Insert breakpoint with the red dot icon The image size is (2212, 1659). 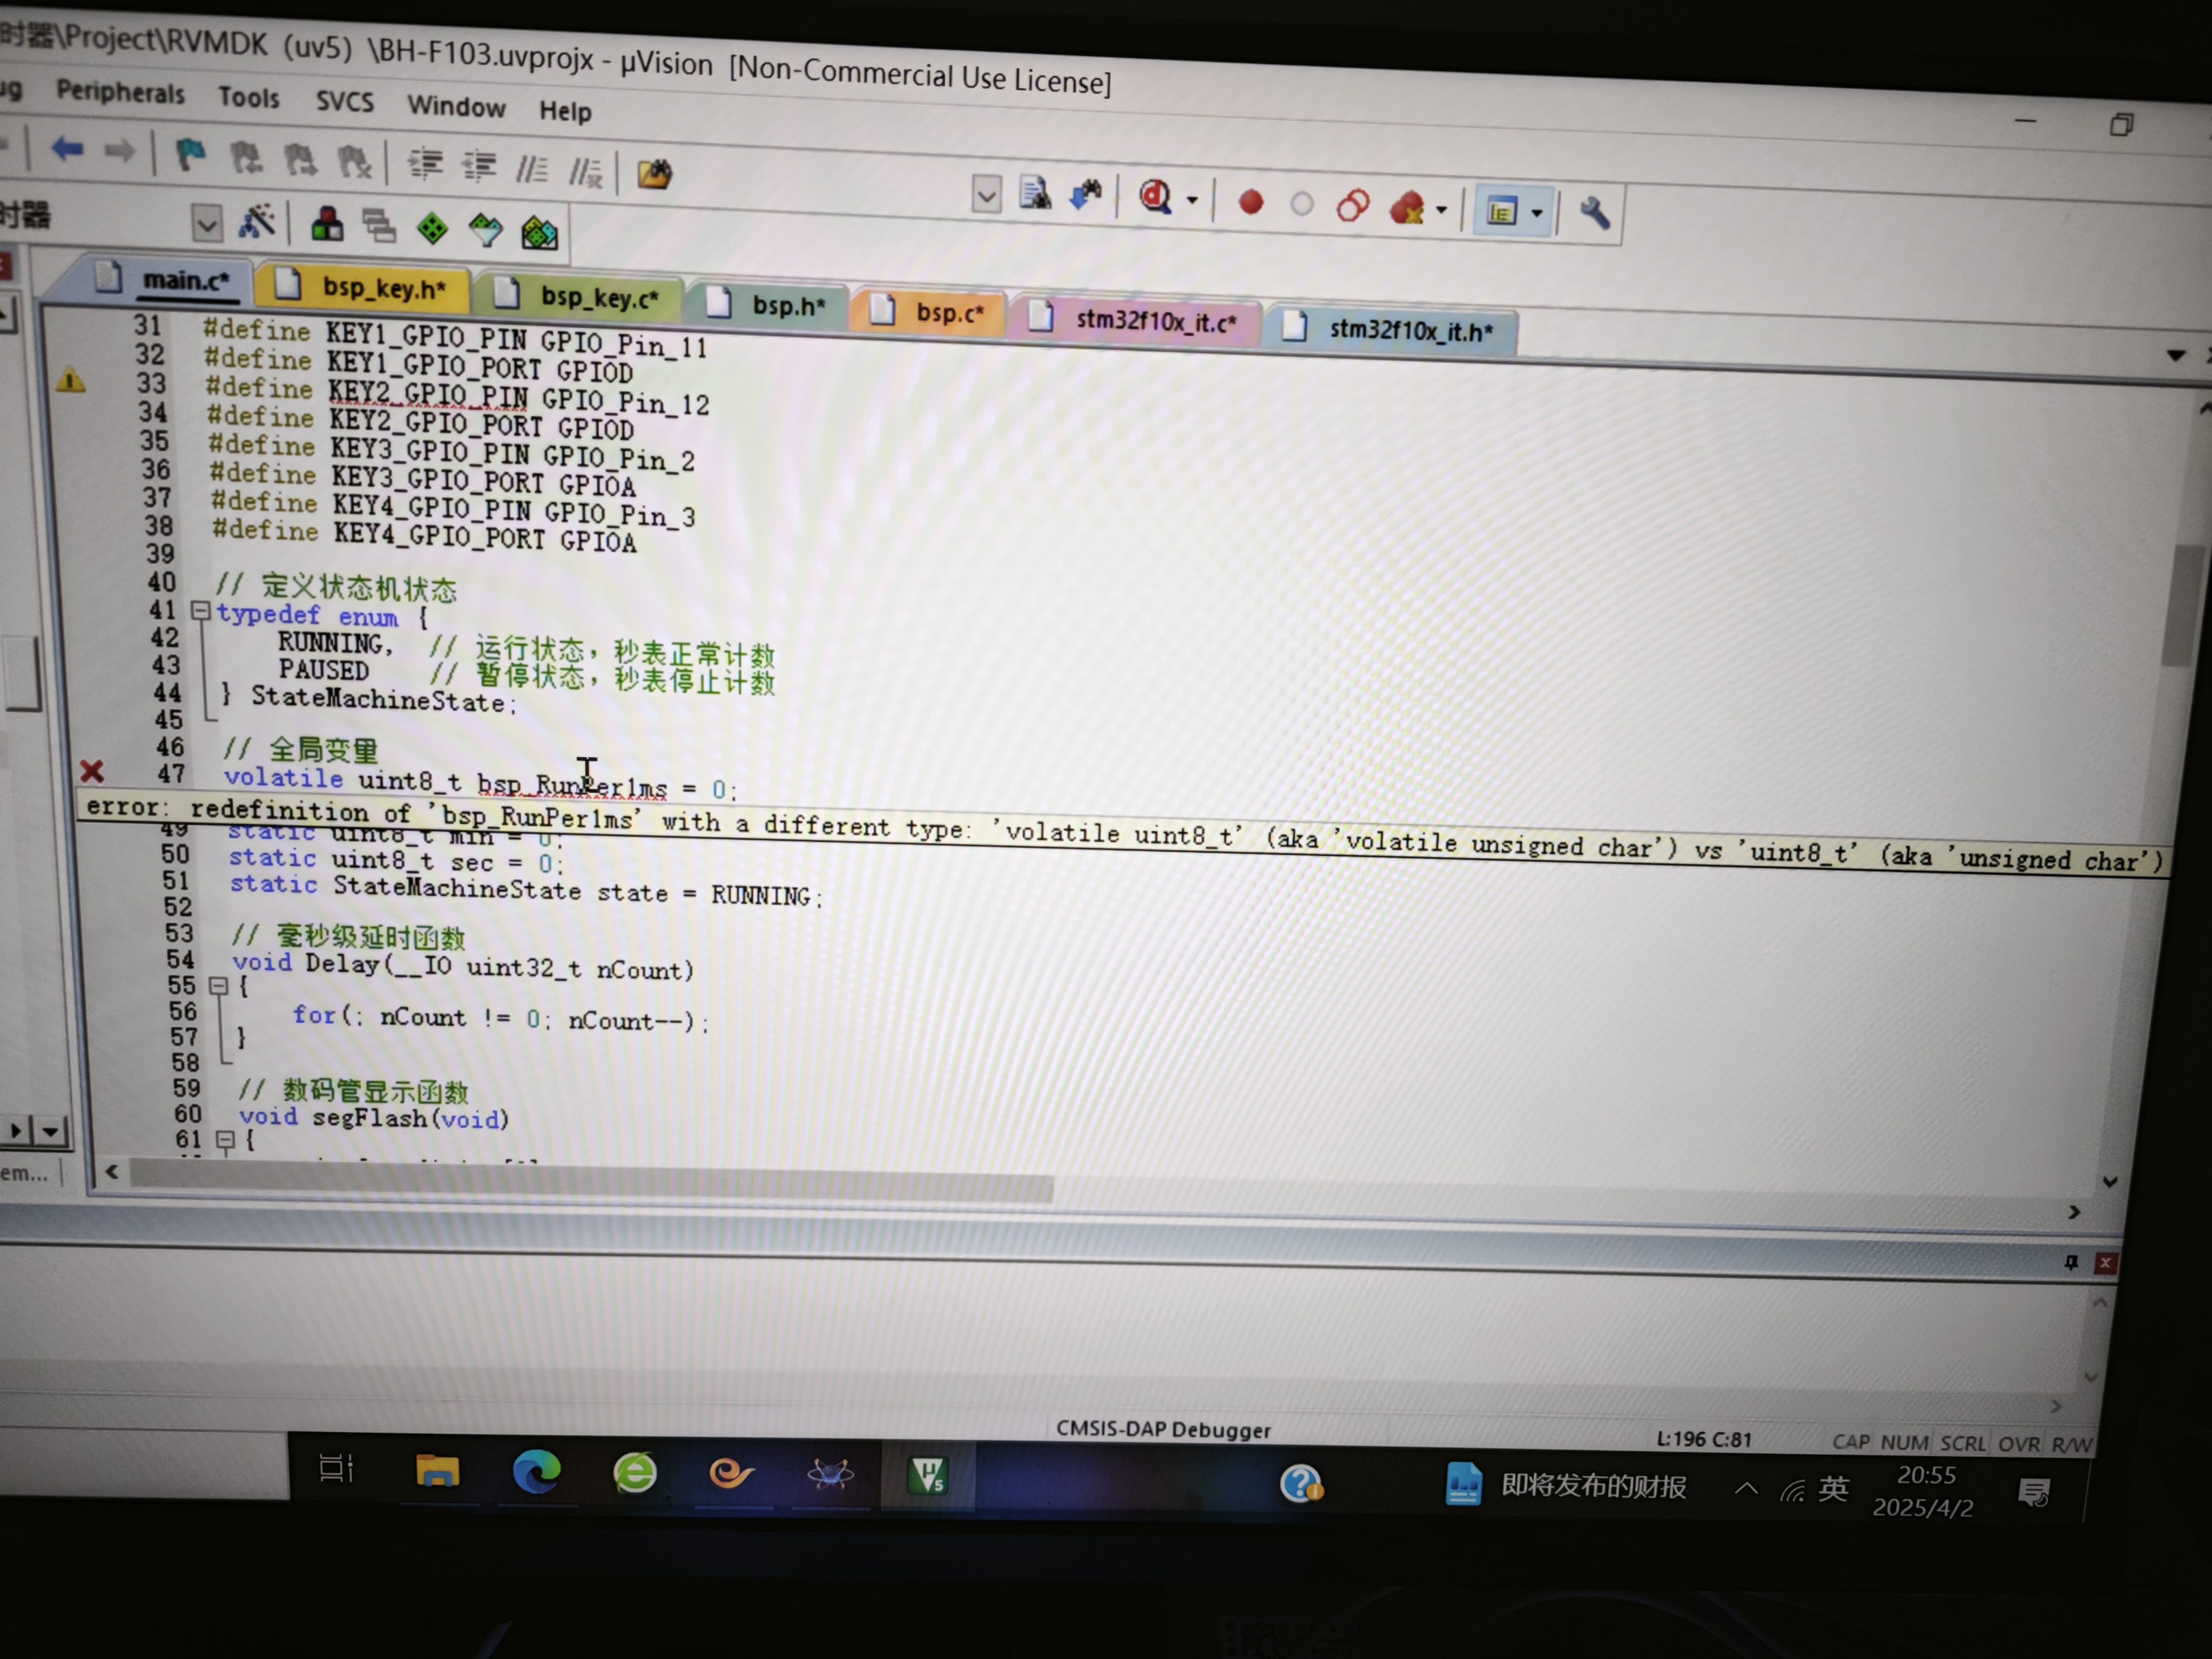tap(1250, 203)
